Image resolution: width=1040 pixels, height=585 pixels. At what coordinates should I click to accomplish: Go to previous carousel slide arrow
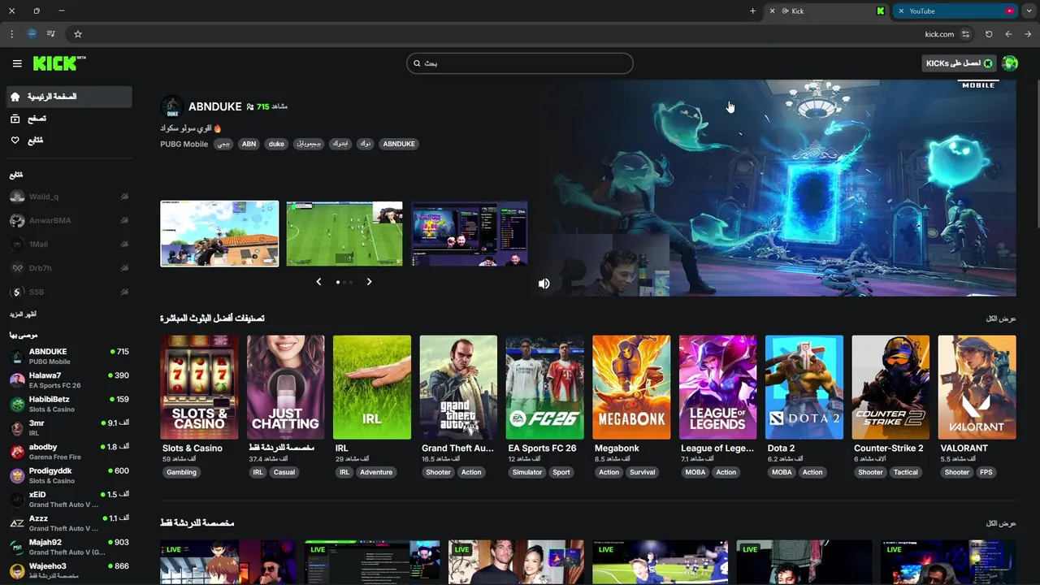[318, 282]
